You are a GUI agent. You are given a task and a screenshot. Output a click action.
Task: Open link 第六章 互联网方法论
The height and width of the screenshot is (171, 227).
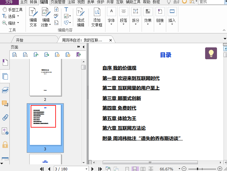coord(124,128)
